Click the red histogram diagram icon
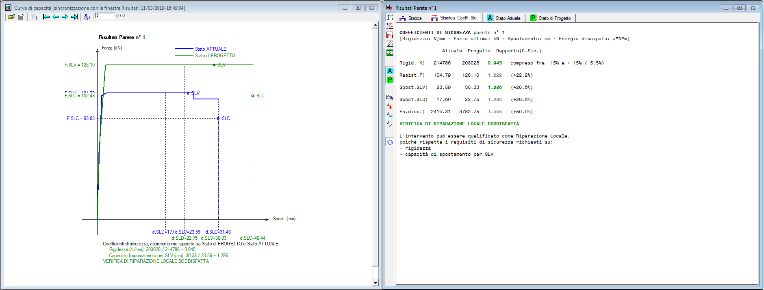The image size is (764, 290). 390,35
